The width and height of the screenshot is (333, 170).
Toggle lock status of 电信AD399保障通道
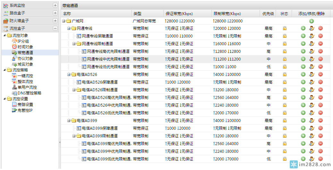285,128
